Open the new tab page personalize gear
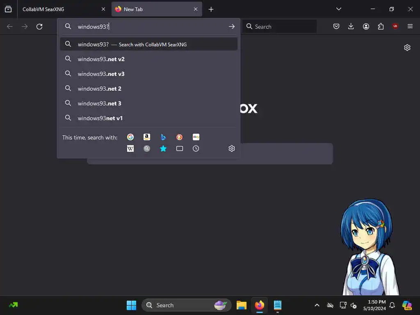This screenshot has height=315, width=420. click(407, 48)
